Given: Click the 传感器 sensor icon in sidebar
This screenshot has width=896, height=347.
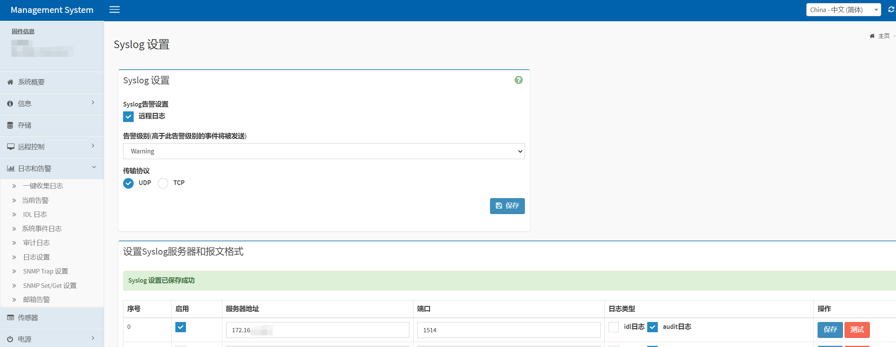Looking at the screenshot, I should point(10,317).
